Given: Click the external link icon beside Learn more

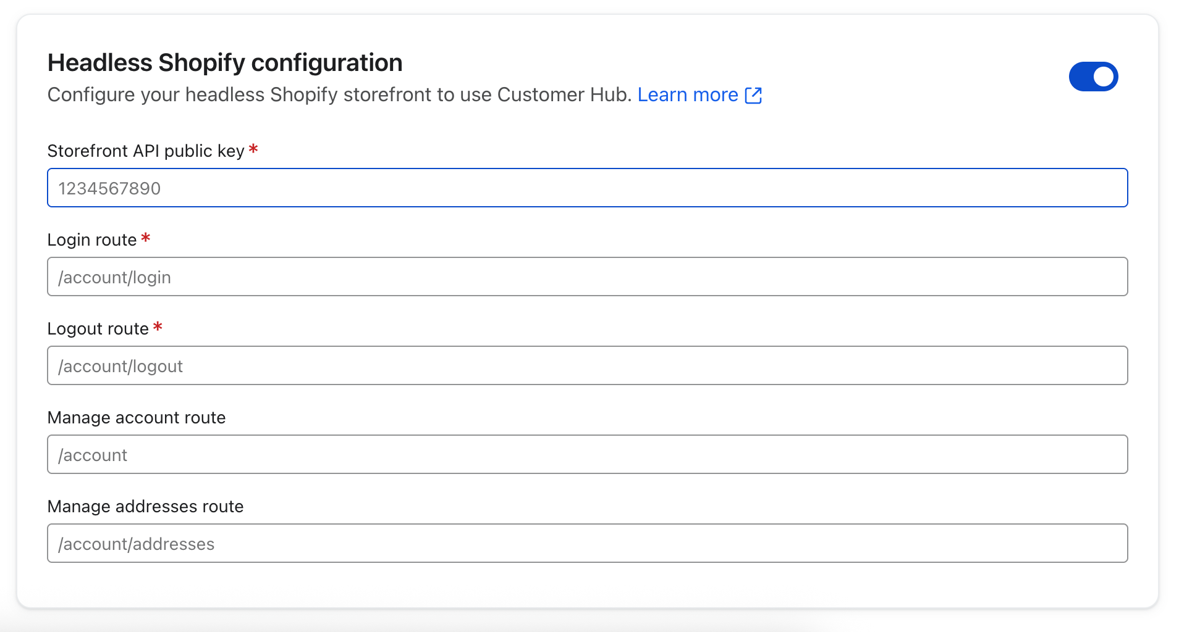Looking at the screenshot, I should pos(753,95).
